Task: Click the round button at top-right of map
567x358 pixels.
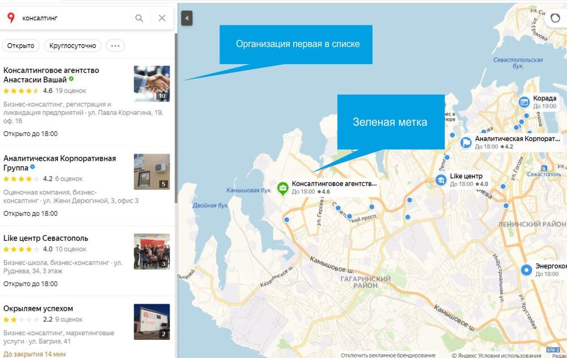Action: pos(555,18)
